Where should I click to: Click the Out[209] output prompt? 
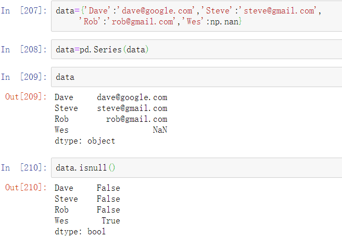[x=26, y=96]
